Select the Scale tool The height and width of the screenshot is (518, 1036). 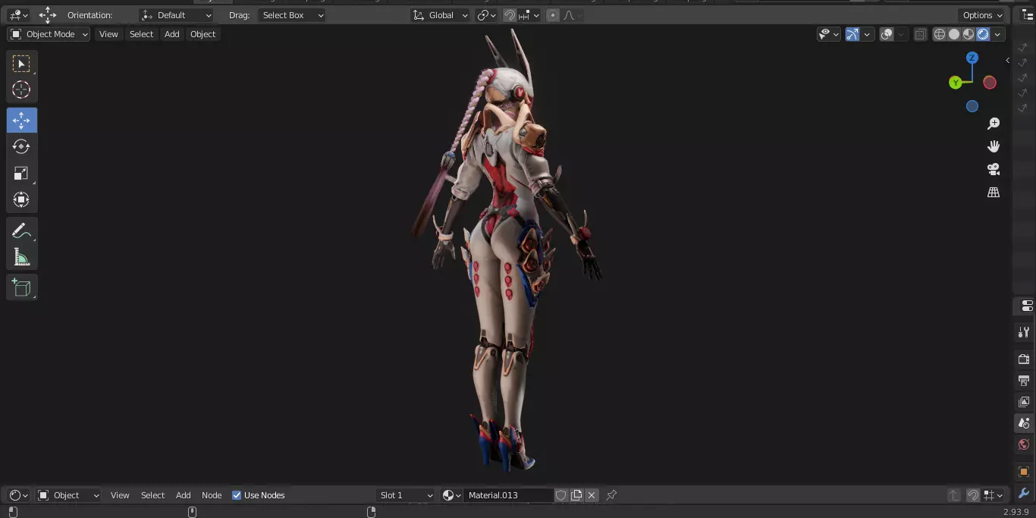click(21, 173)
